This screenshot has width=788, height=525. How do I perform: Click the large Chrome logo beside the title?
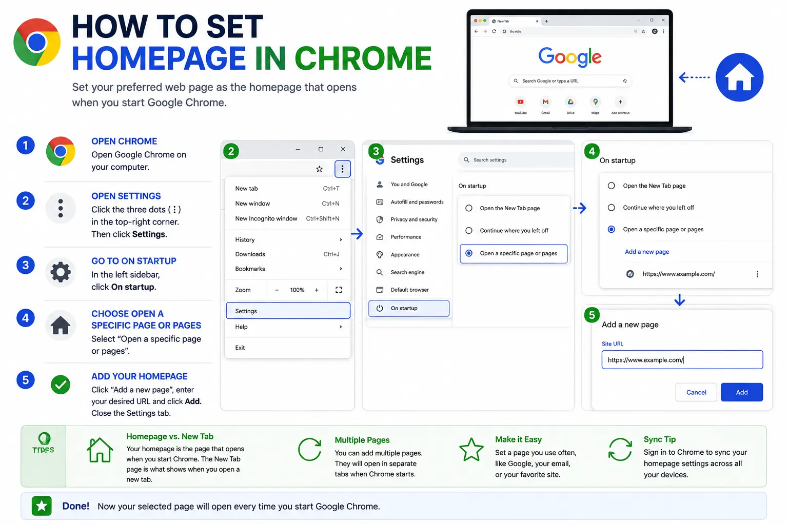tap(37, 42)
